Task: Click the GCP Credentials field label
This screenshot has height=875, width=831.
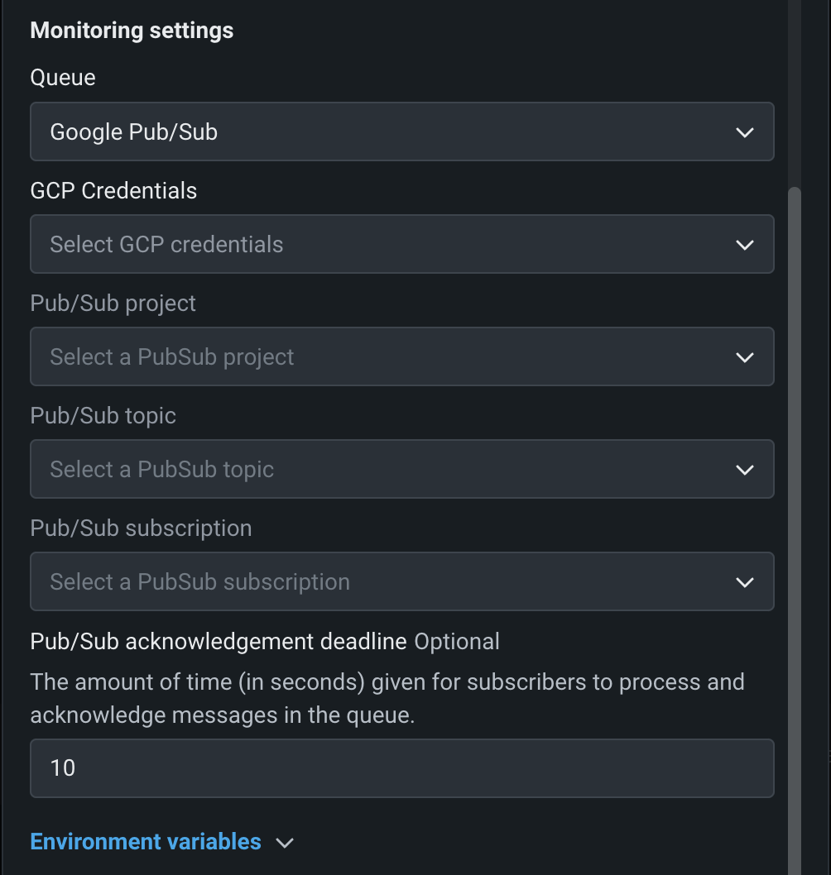Action: coord(113,191)
